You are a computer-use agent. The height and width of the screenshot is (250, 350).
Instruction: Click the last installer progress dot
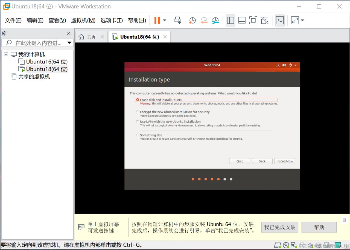click(x=231, y=179)
